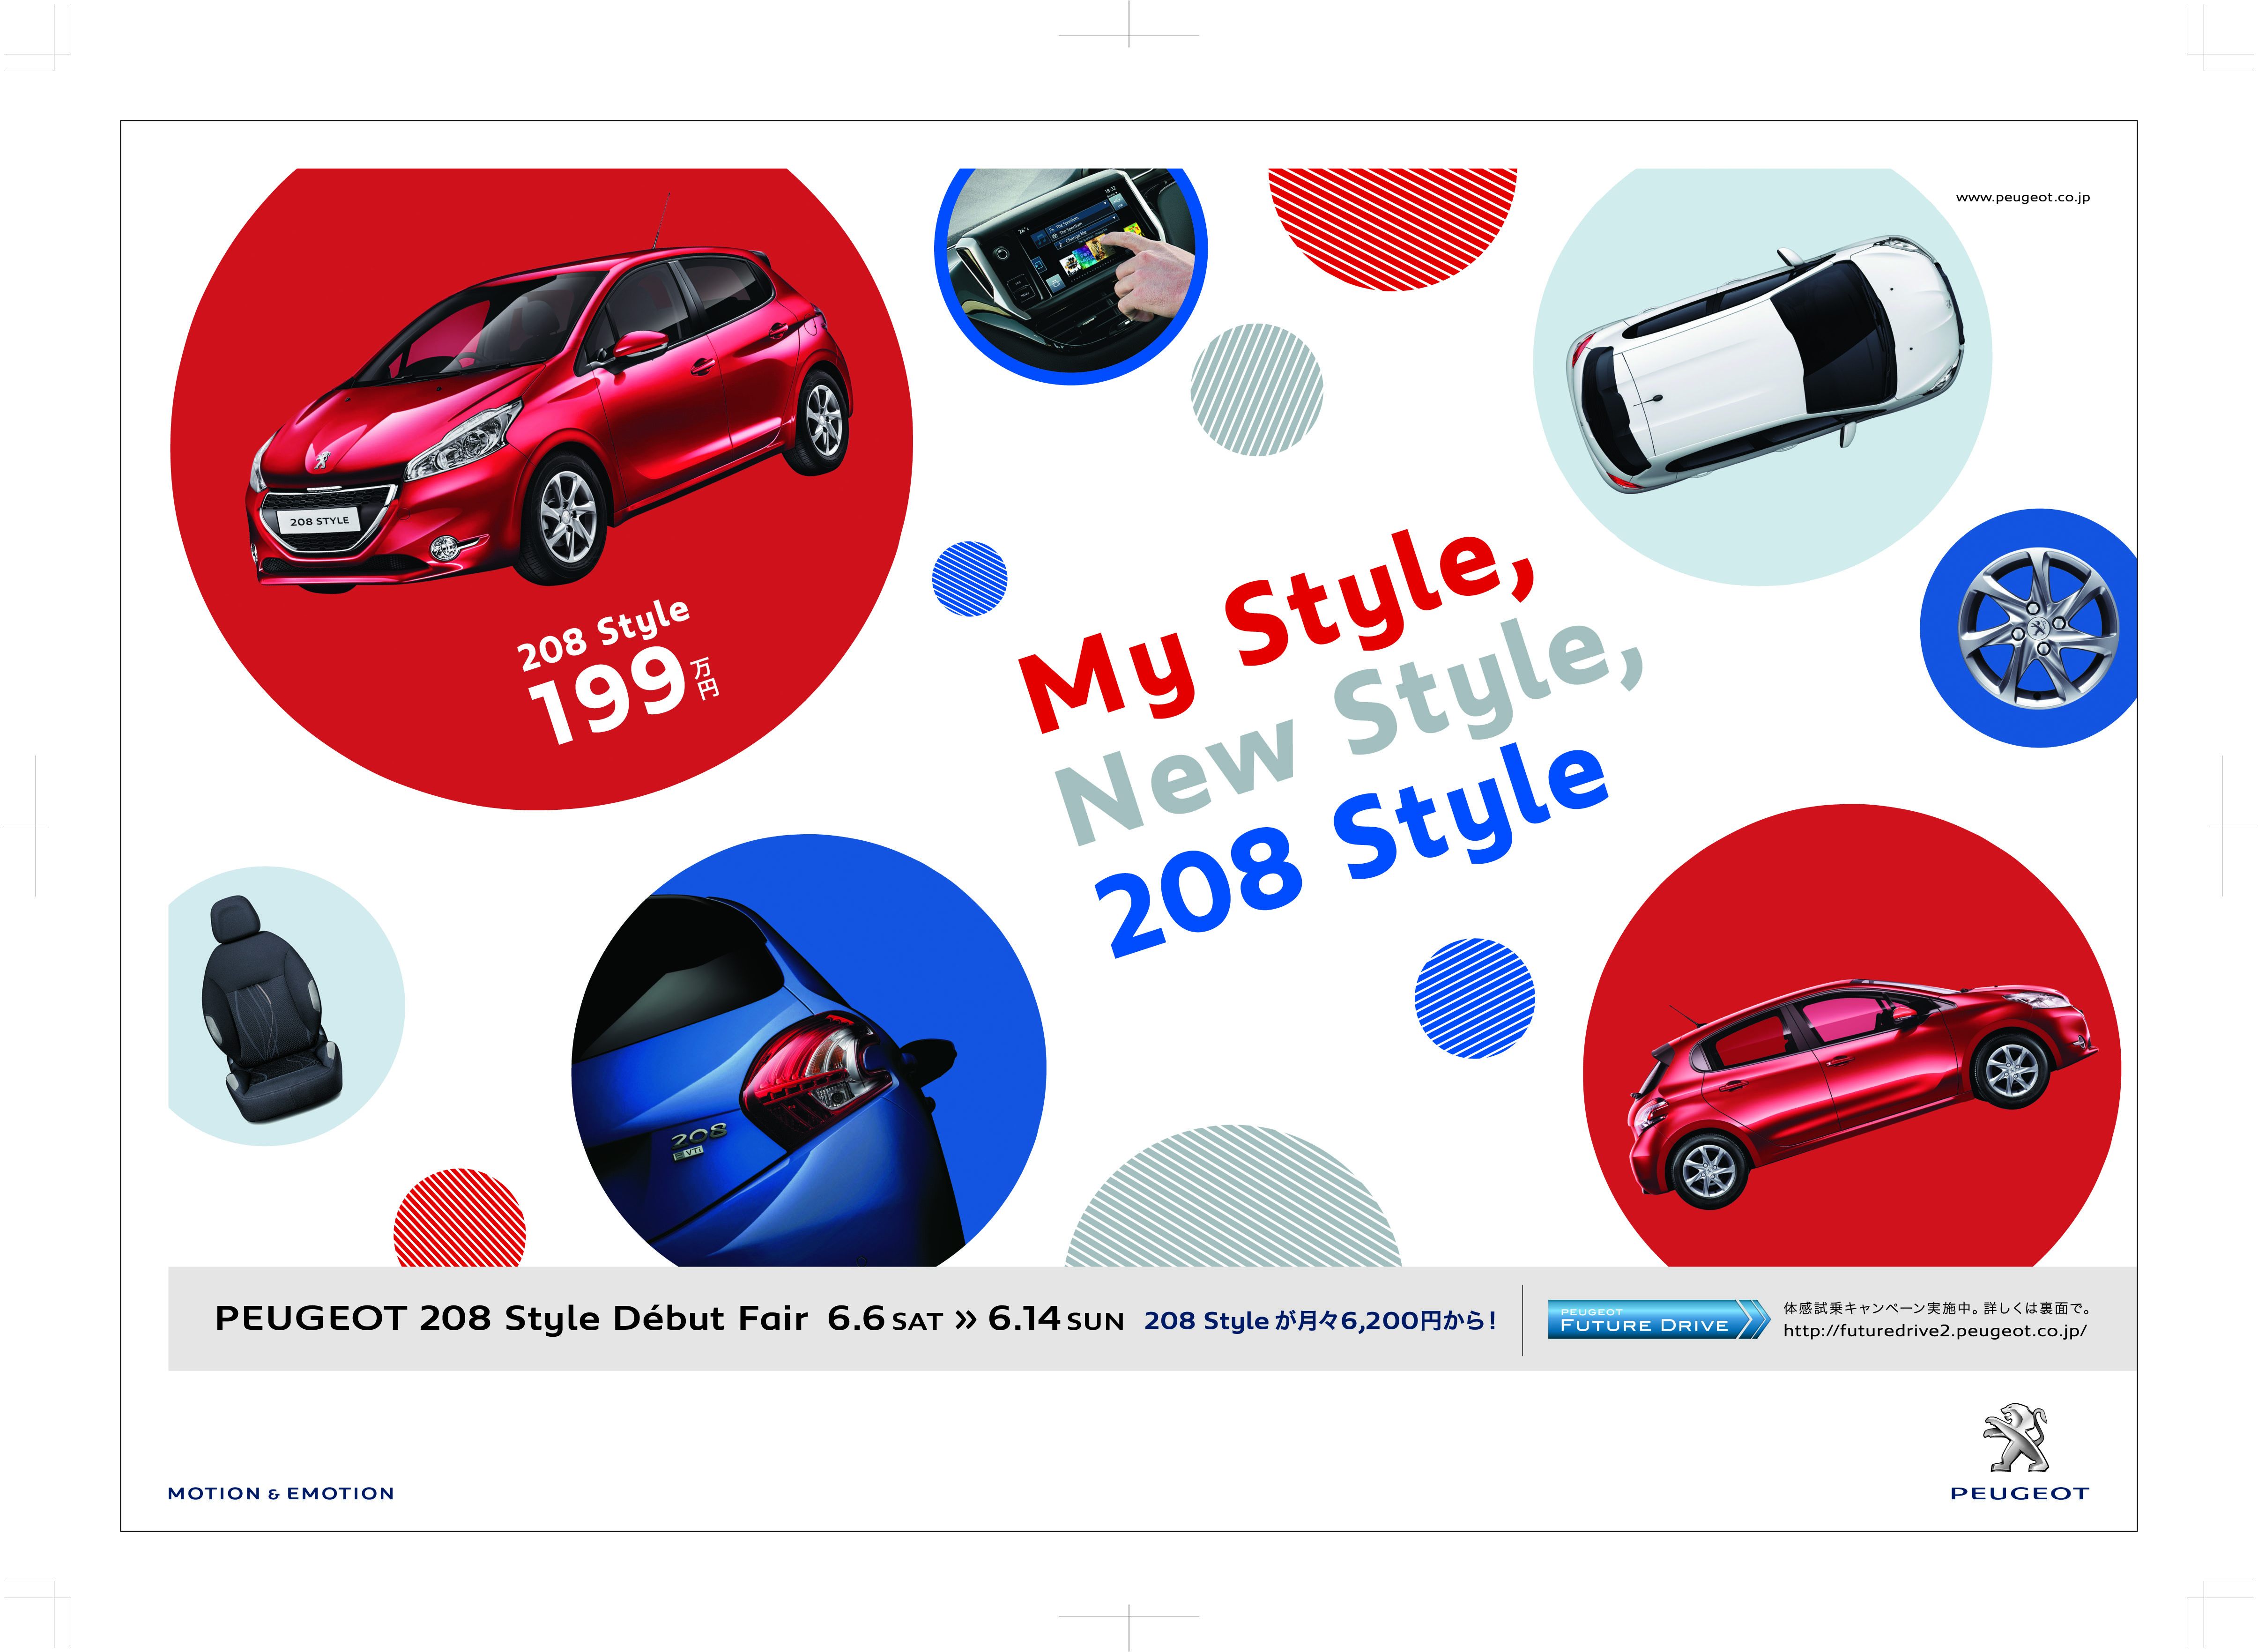Viewport: 2258px width, 1652px height.
Task: Select the alloy wheel image
Action: click(2037, 628)
